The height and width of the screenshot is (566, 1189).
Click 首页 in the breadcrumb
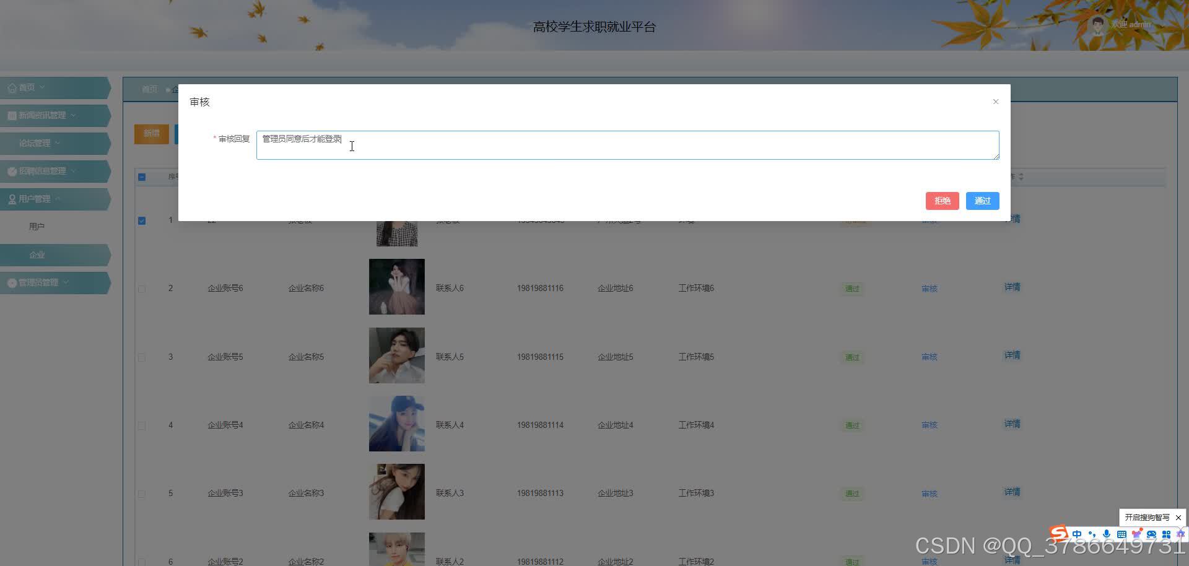click(149, 89)
